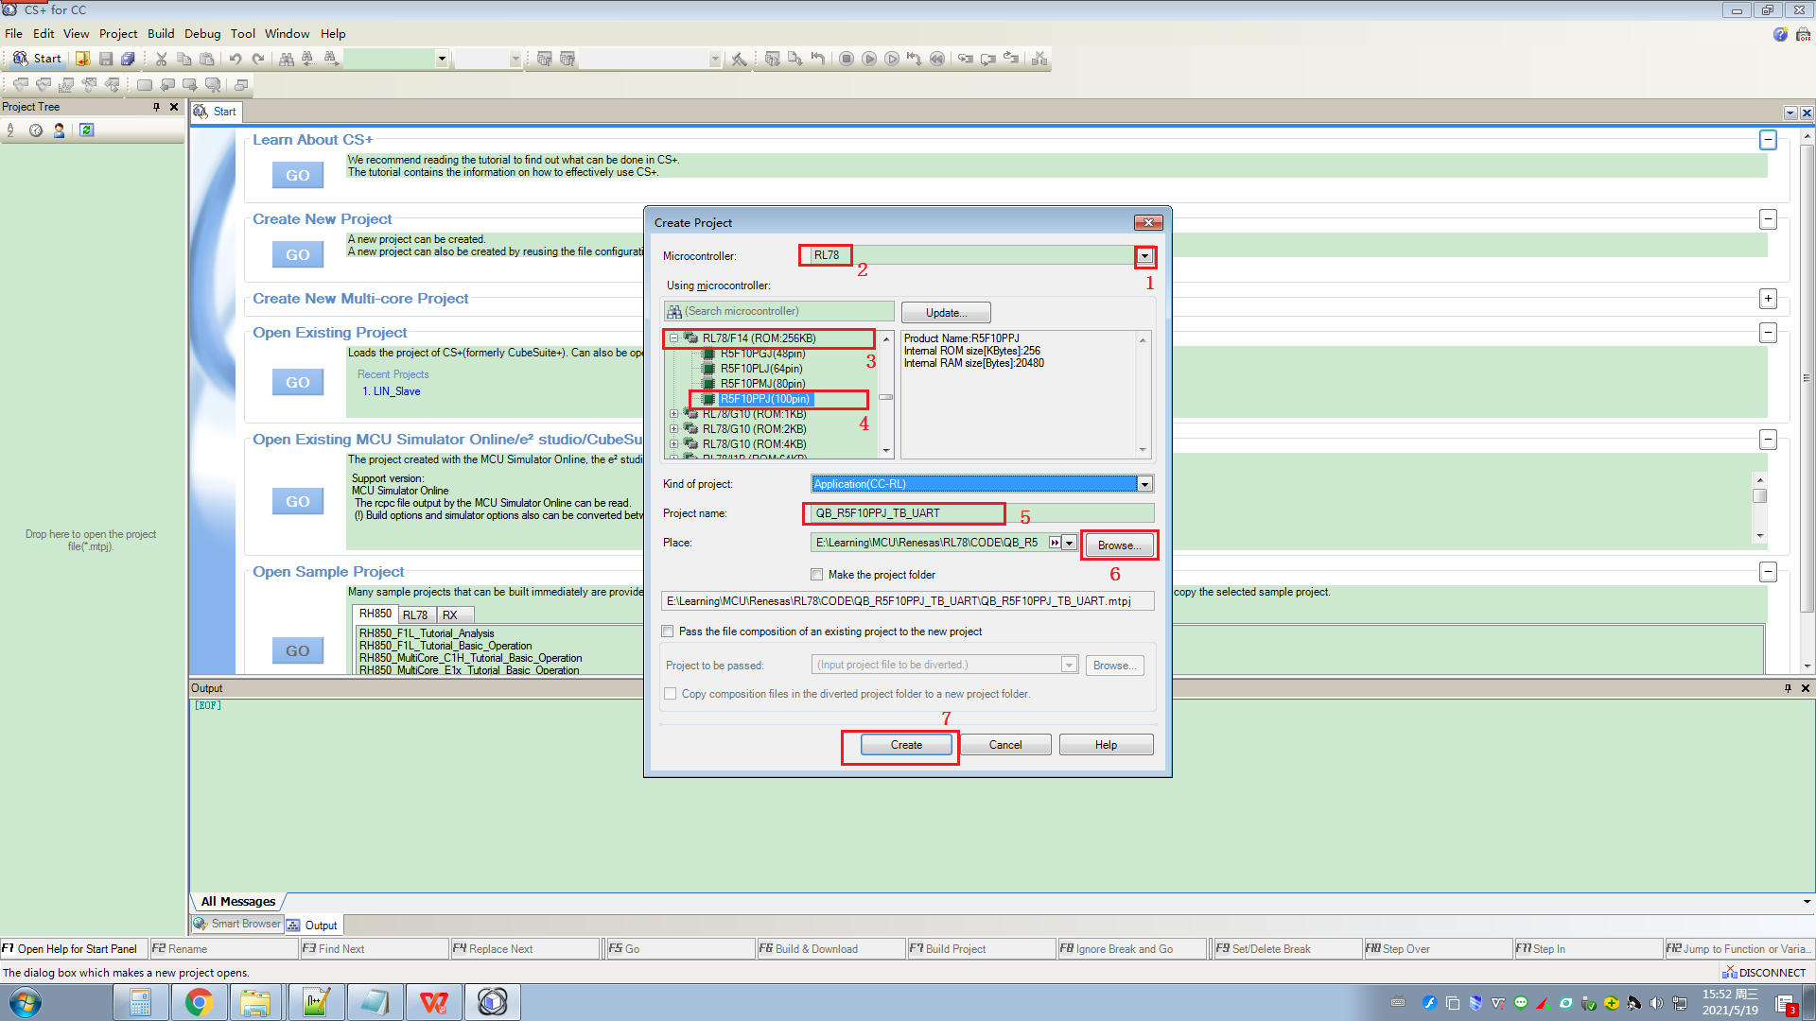Click the search binoculars icon in dialog
Viewport: 1816px width, 1021px height.
pos(674,311)
